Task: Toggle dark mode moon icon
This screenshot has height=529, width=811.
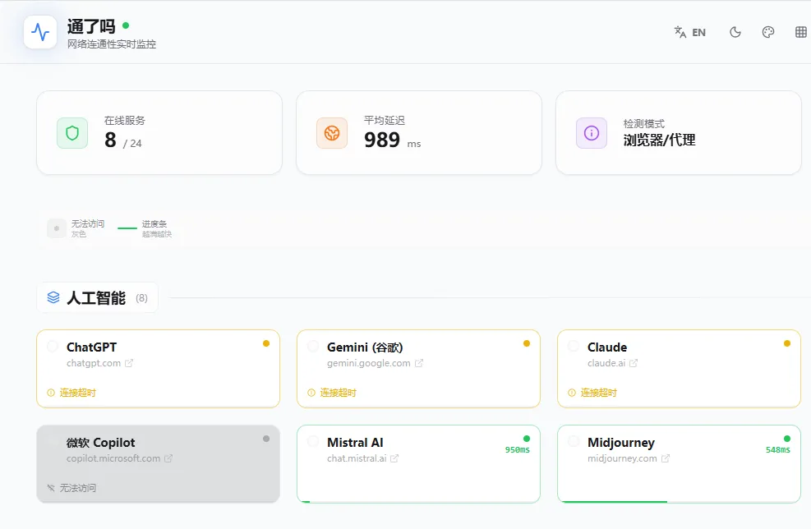Action: [735, 33]
